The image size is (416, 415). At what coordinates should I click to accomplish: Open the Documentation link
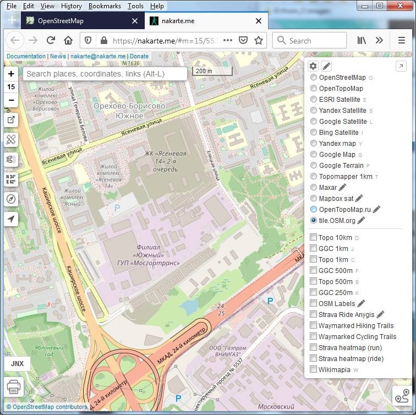coord(26,56)
